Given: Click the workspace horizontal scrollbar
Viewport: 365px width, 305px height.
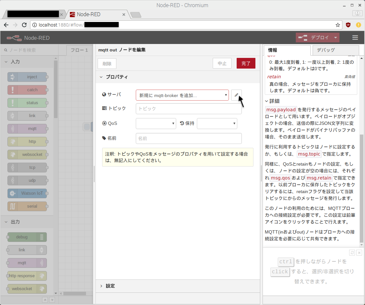Looking at the screenshot, I should tap(74, 293).
